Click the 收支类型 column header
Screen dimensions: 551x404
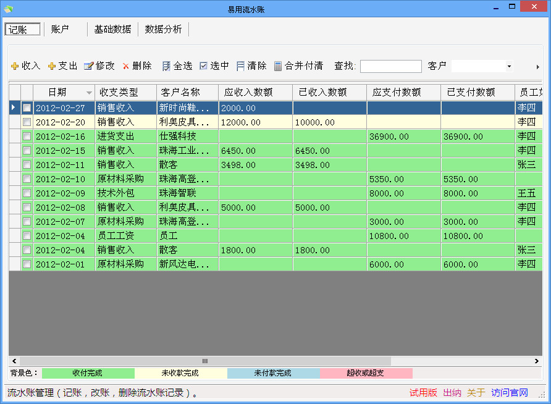(126, 93)
